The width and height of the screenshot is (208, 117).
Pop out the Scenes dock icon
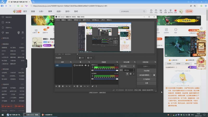tap(71, 62)
